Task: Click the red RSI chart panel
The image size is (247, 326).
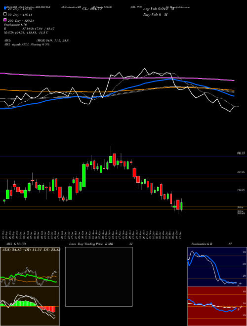Action: (x=217, y=306)
